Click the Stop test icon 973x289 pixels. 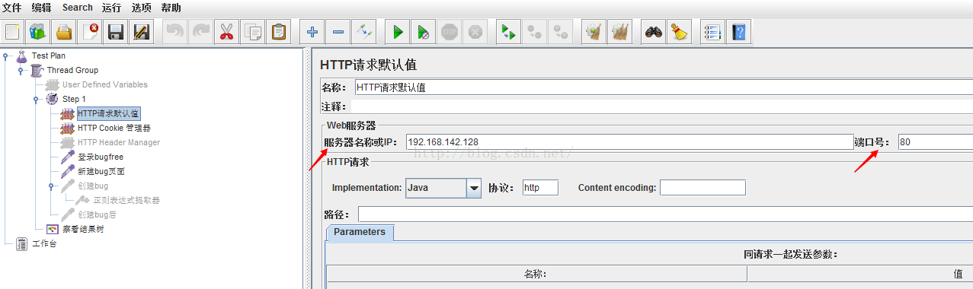(x=450, y=32)
